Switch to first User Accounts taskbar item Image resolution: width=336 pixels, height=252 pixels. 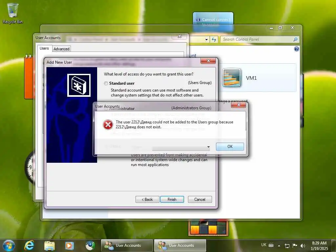[127, 245]
